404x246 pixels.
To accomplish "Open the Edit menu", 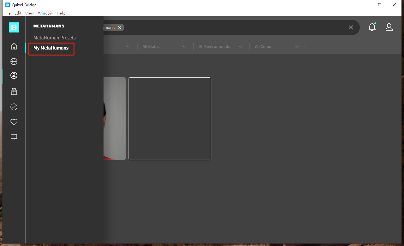I will [x=18, y=13].
